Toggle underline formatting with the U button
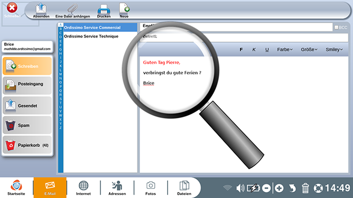The height and width of the screenshot is (198, 353). [x=267, y=49]
